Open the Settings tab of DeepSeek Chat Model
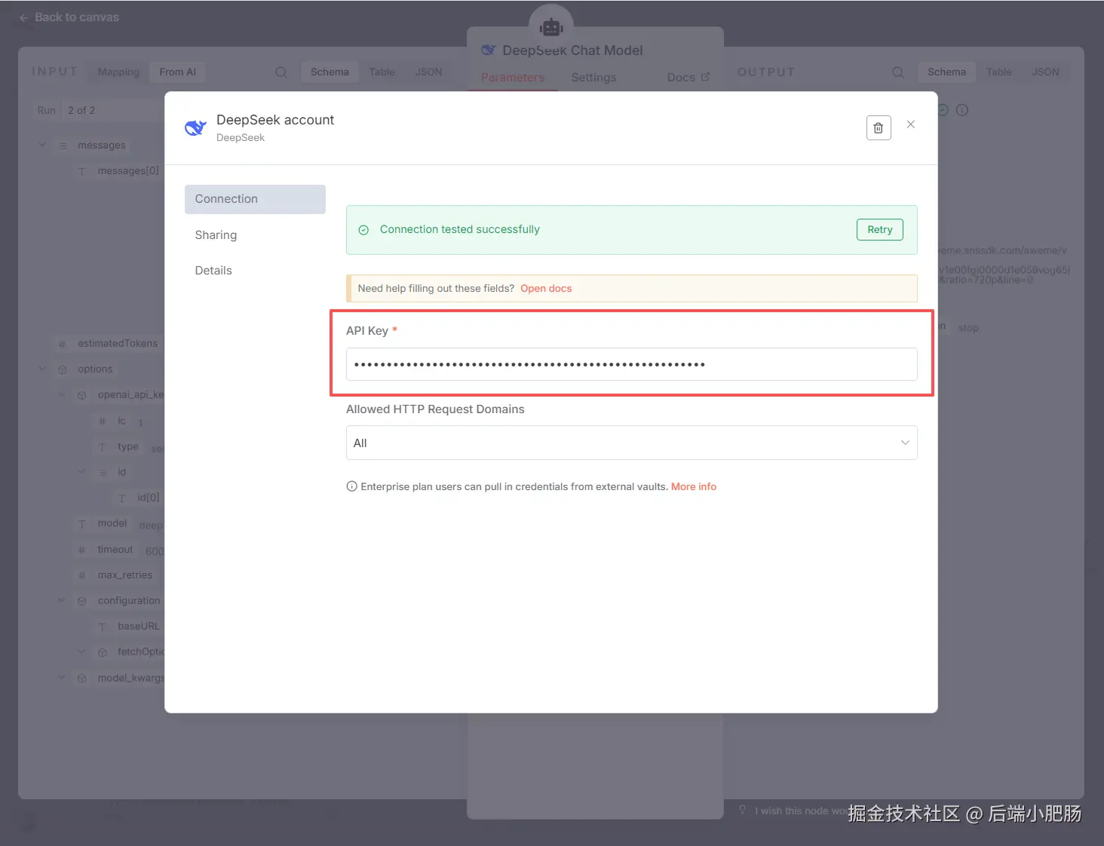Viewport: 1104px width, 846px height. 593,78
